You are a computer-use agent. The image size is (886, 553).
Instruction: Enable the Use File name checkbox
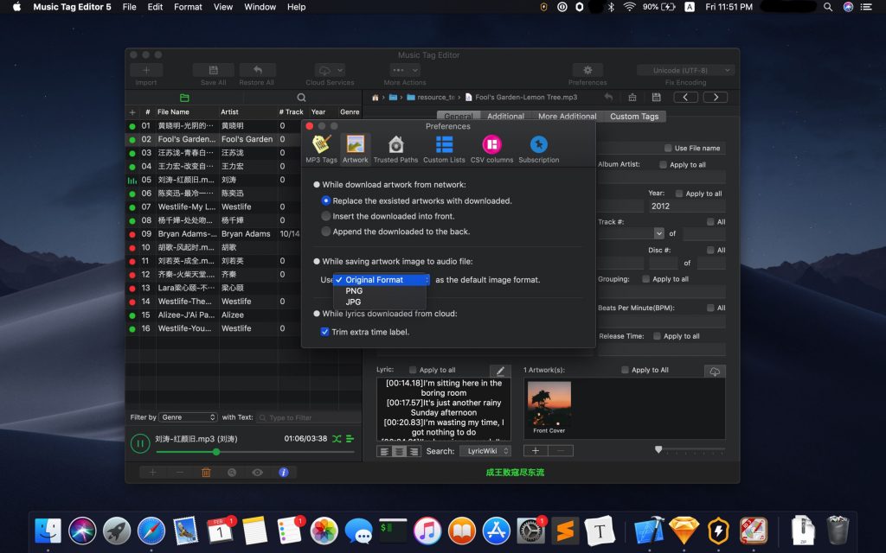[x=668, y=148]
